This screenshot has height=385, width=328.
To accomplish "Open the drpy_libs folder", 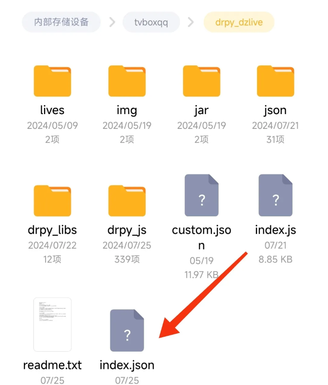I will tap(52, 201).
